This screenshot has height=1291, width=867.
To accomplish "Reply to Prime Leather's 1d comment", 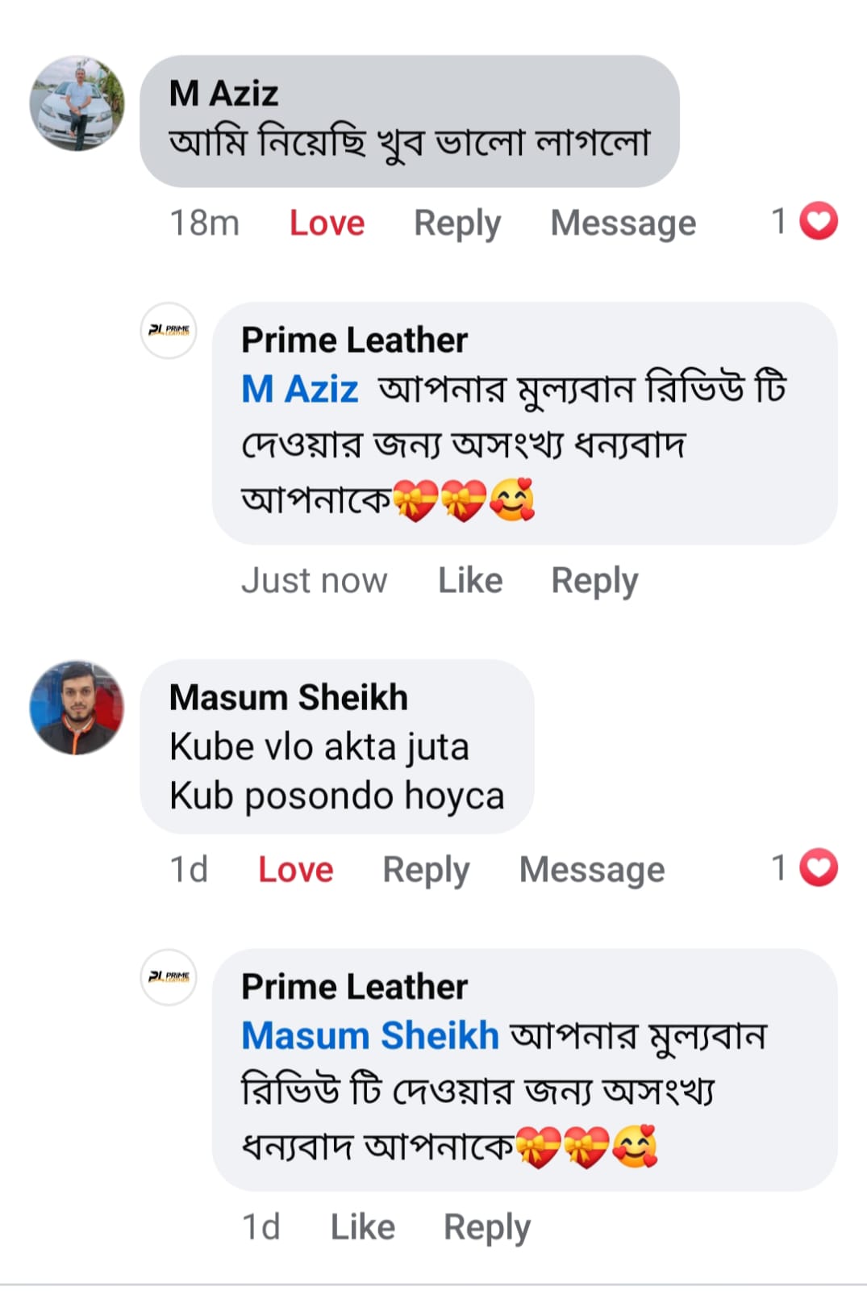I will [x=487, y=1227].
